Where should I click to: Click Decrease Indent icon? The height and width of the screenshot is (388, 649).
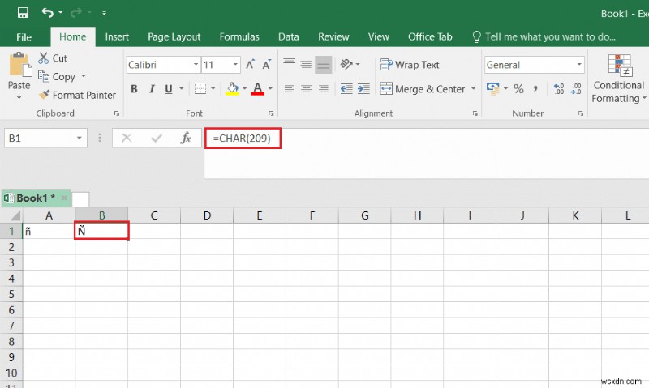click(346, 88)
